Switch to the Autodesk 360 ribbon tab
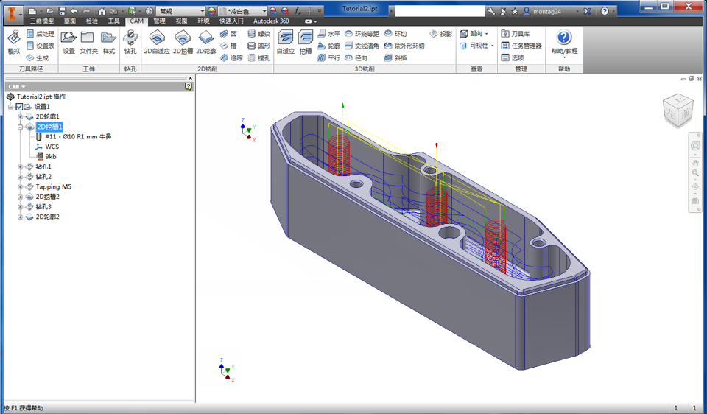The width and height of the screenshot is (707, 414). tap(271, 21)
